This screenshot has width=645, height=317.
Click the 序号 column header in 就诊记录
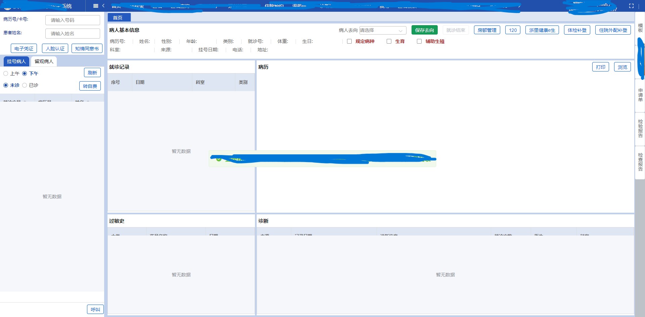click(x=120, y=82)
